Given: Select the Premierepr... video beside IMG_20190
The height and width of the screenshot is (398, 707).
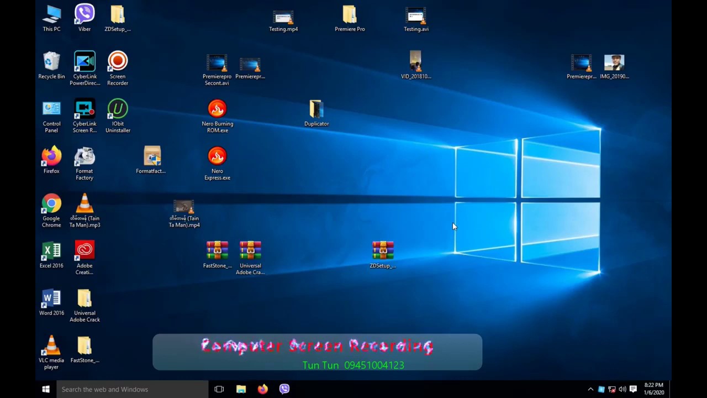Looking at the screenshot, I should 581,66.
